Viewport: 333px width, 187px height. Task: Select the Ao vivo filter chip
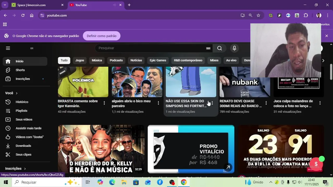(231, 60)
